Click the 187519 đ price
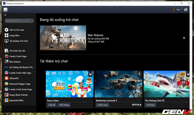 (x=136, y=105)
